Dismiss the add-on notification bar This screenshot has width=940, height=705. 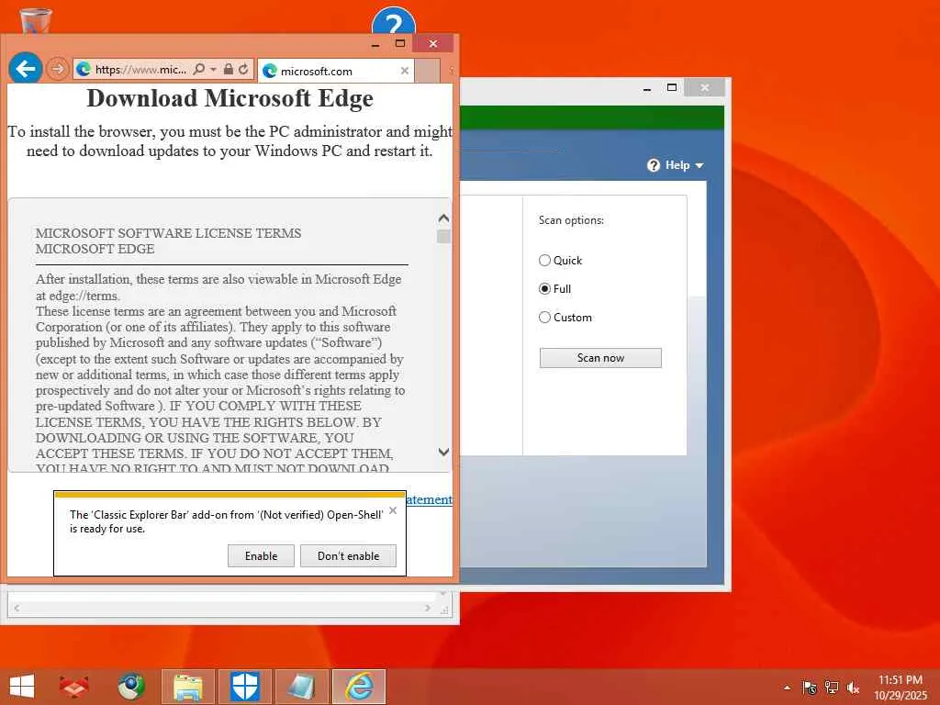pyautogui.click(x=393, y=510)
